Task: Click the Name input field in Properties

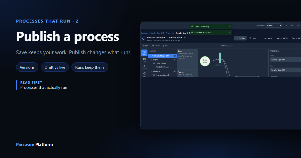Action: click(x=285, y=59)
